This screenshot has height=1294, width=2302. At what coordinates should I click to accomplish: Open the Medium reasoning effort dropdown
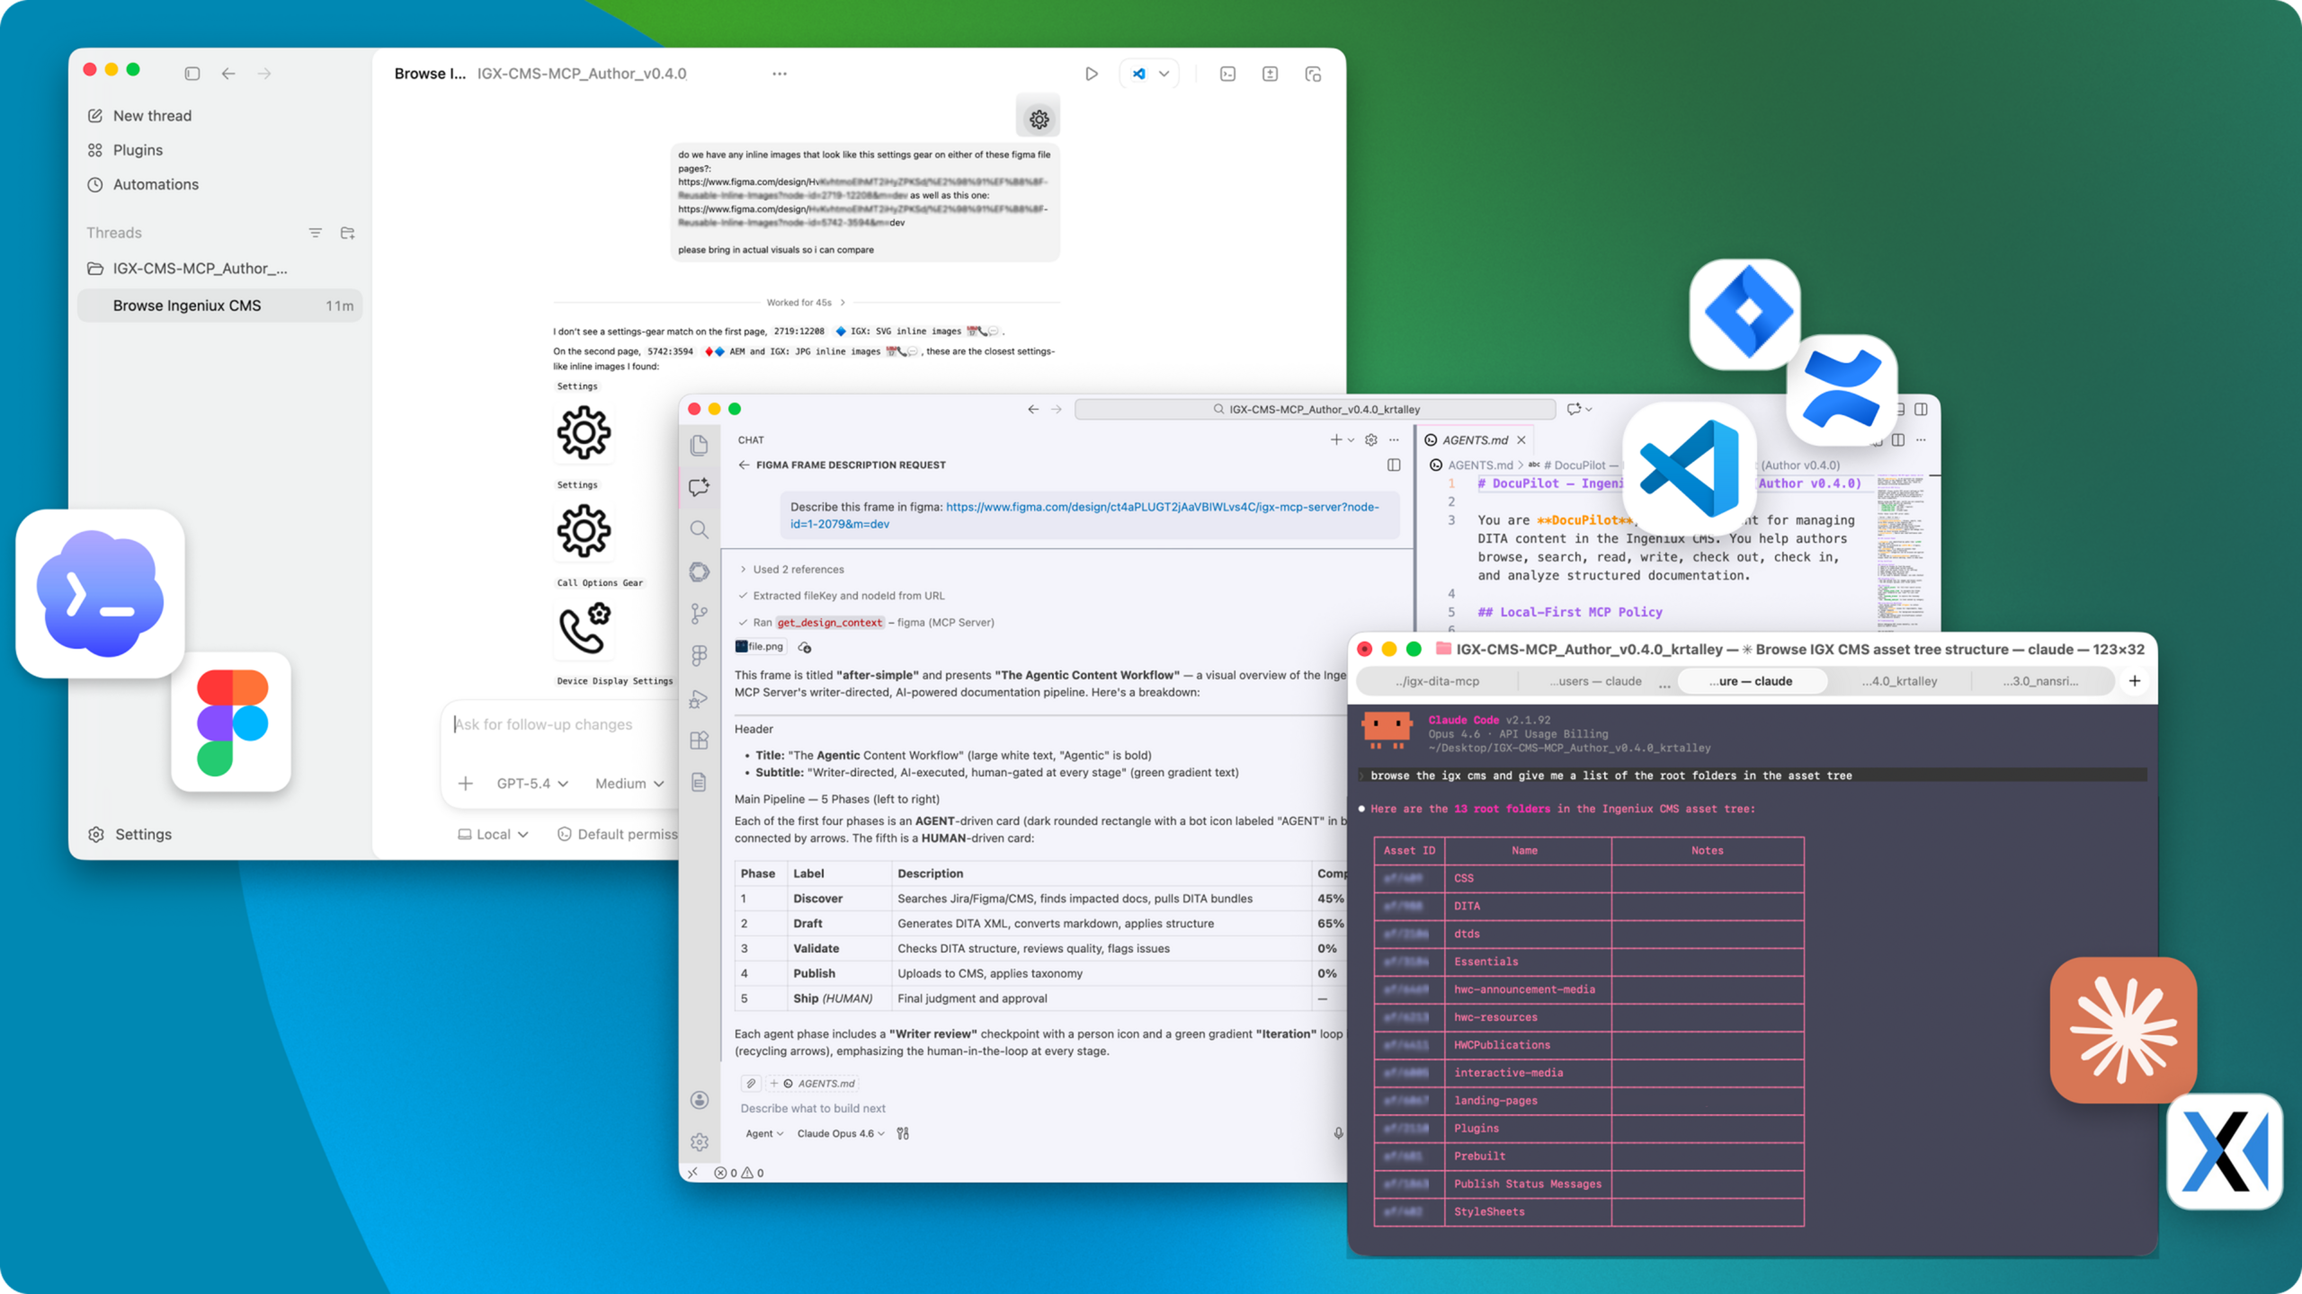[629, 784]
